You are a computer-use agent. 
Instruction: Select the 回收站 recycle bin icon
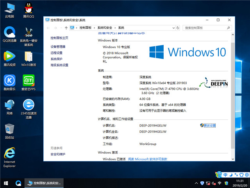[9, 131]
